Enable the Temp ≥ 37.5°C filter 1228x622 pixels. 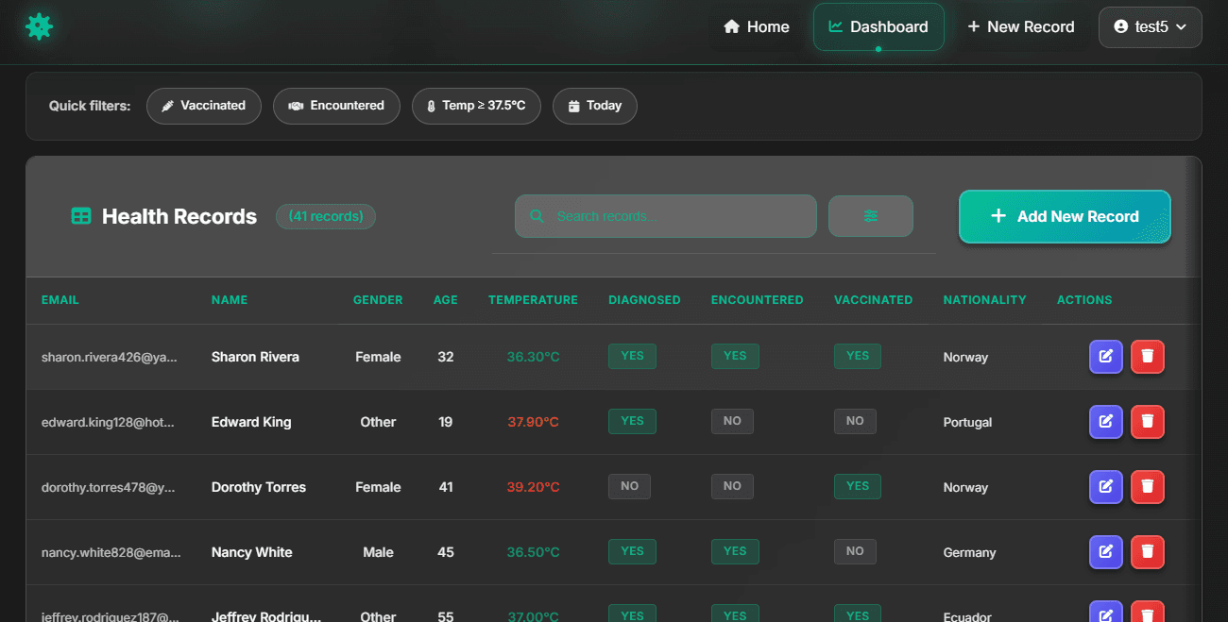(476, 106)
